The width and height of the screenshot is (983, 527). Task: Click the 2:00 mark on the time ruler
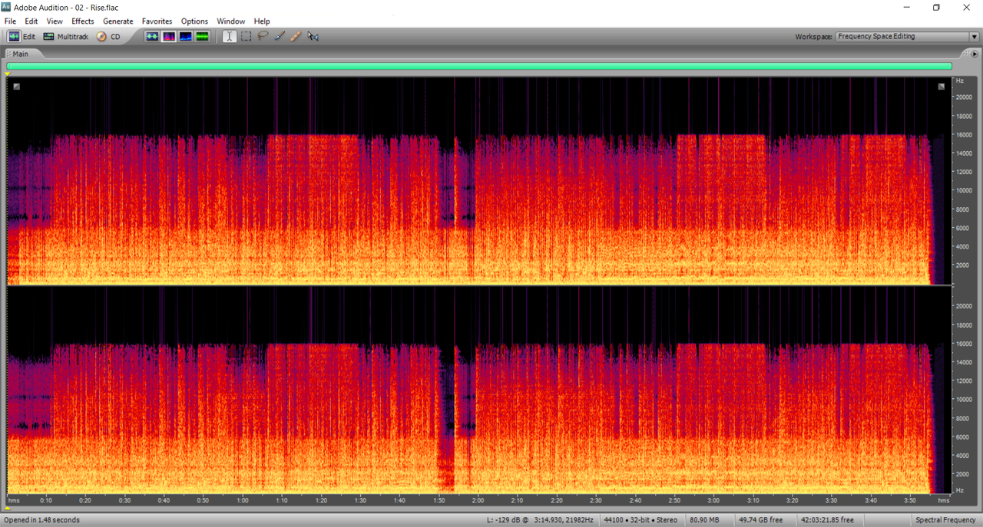[x=478, y=500]
